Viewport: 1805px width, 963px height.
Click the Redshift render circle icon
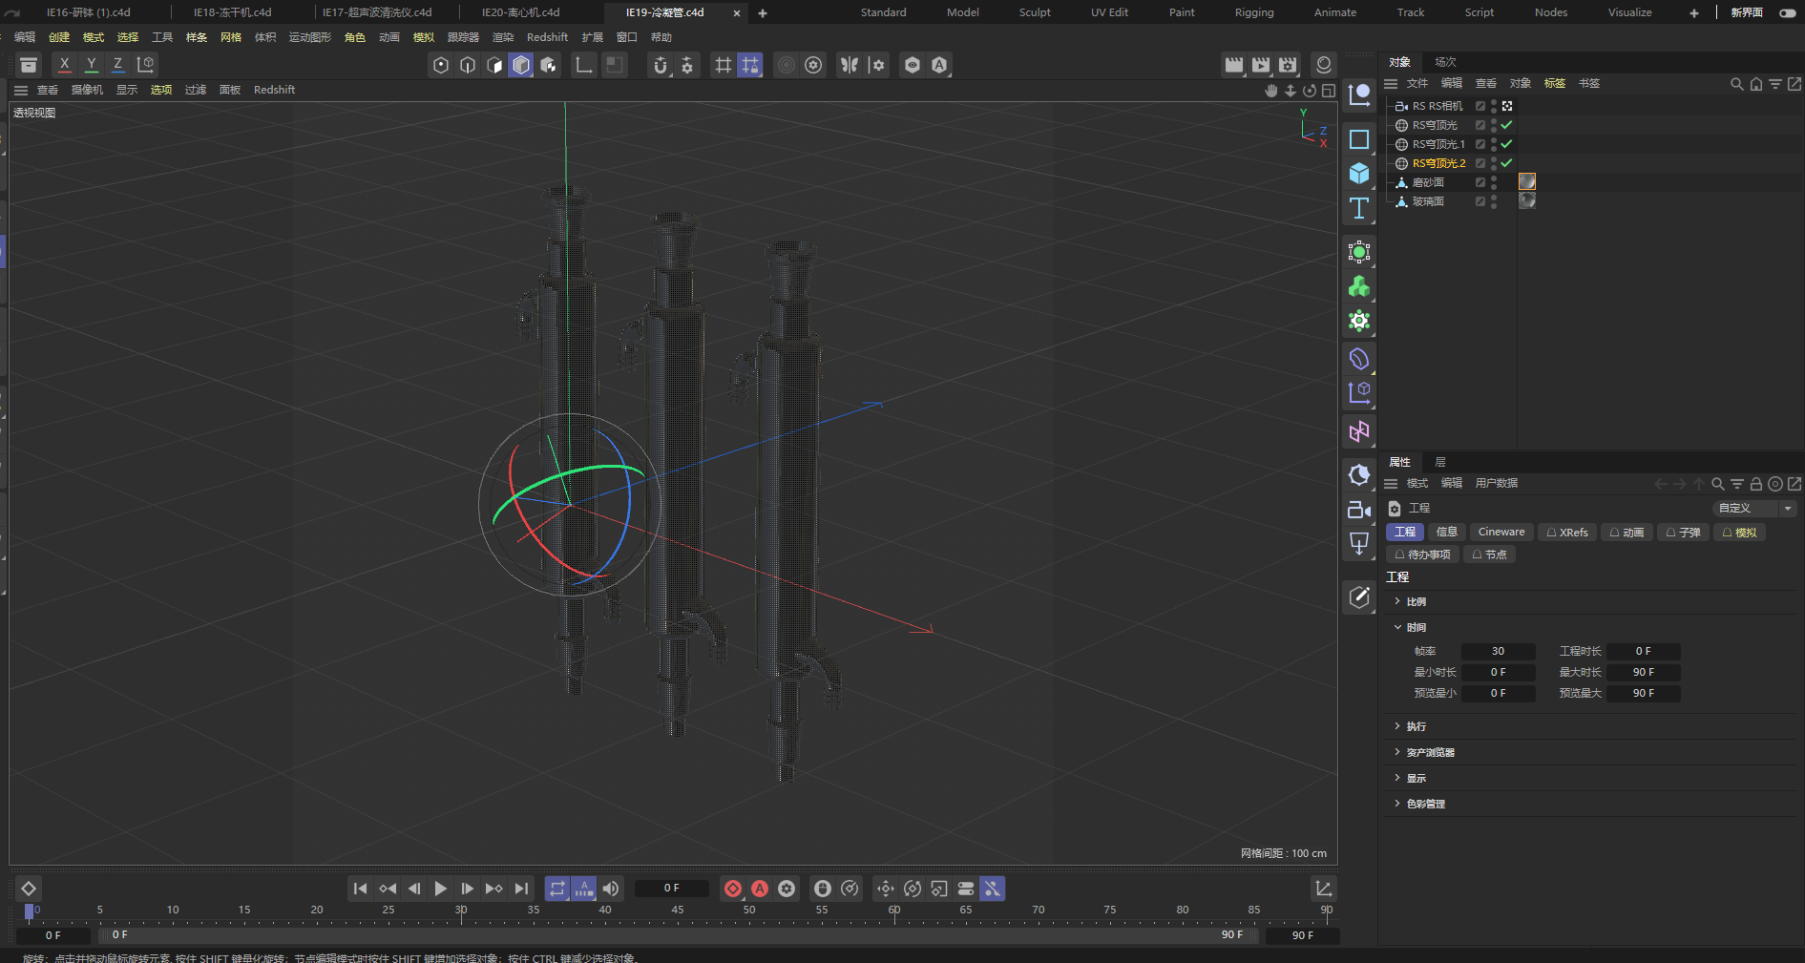(1324, 65)
